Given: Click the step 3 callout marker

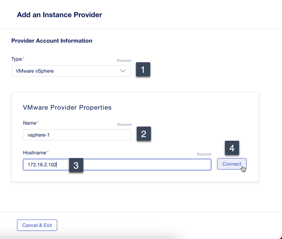Looking at the screenshot, I should click(x=76, y=165).
